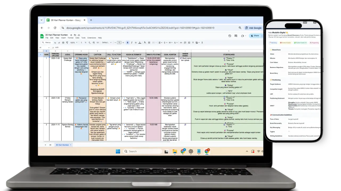
Task: Toggle bold formatting in the toolbar
Action: click(128, 42)
